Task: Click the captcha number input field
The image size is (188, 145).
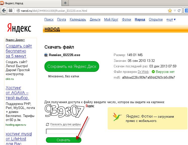Action: [x=64, y=132]
